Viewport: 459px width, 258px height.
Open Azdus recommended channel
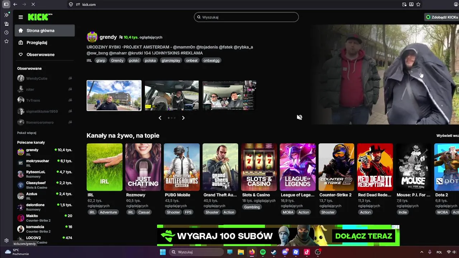(x=45, y=196)
